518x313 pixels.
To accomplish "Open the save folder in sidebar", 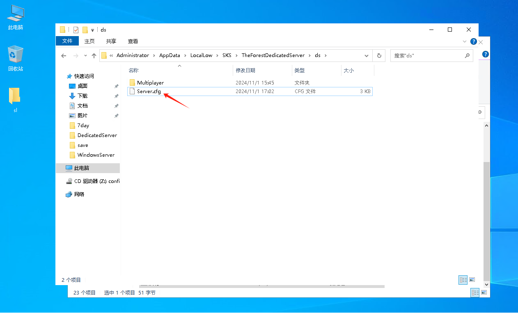I will (83, 145).
